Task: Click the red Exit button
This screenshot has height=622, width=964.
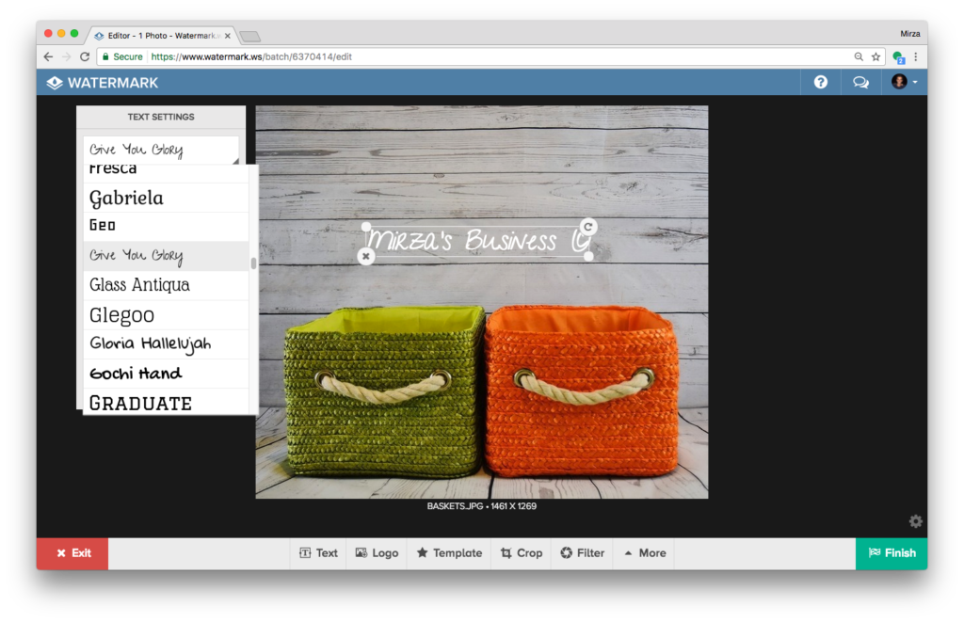Action: [72, 553]
